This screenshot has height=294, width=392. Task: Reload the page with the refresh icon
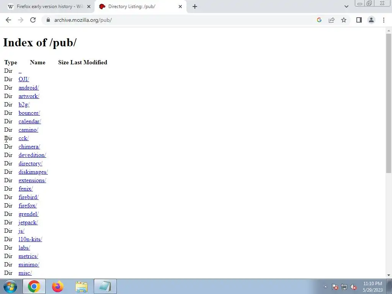click(33, 20)
